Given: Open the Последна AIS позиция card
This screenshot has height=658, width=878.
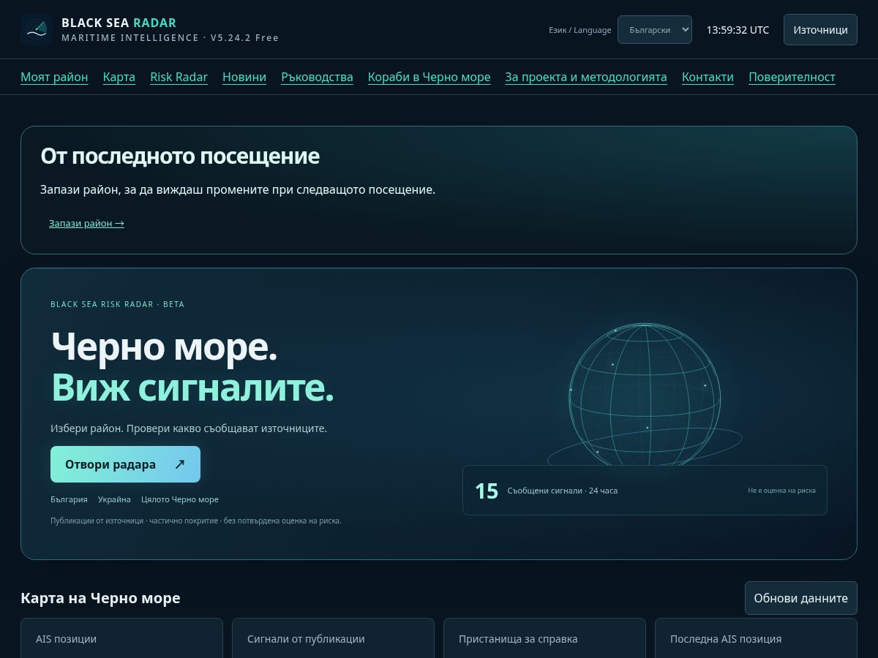Looking at the screenshot, I should click(756, 638).
